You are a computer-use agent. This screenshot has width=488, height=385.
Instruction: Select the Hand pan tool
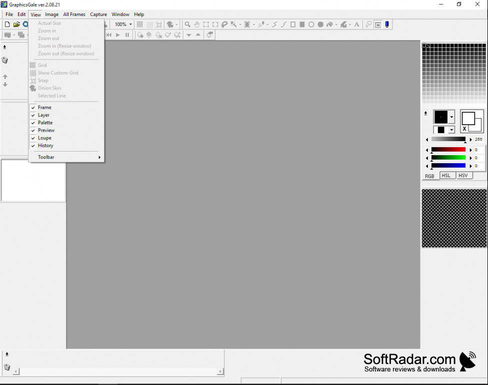[x=196, y=25]
